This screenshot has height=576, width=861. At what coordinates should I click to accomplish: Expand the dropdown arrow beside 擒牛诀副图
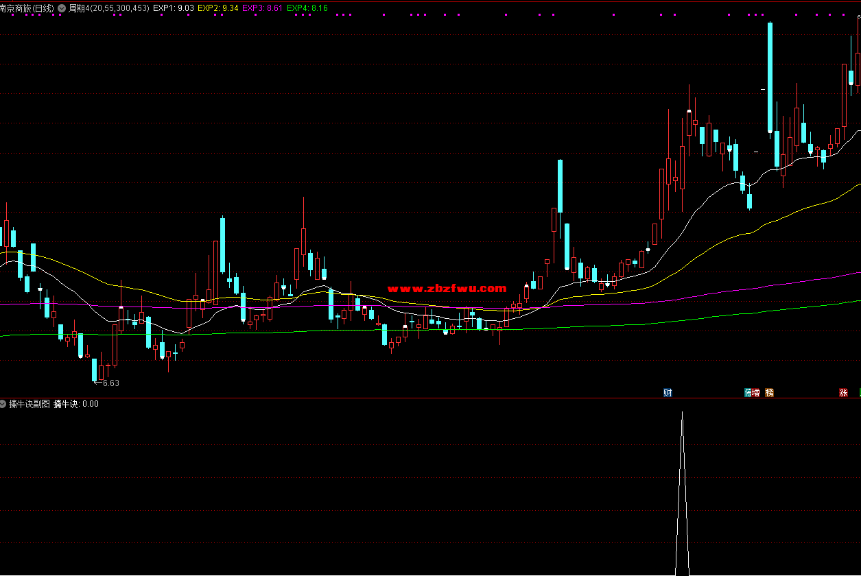(3, 404)
